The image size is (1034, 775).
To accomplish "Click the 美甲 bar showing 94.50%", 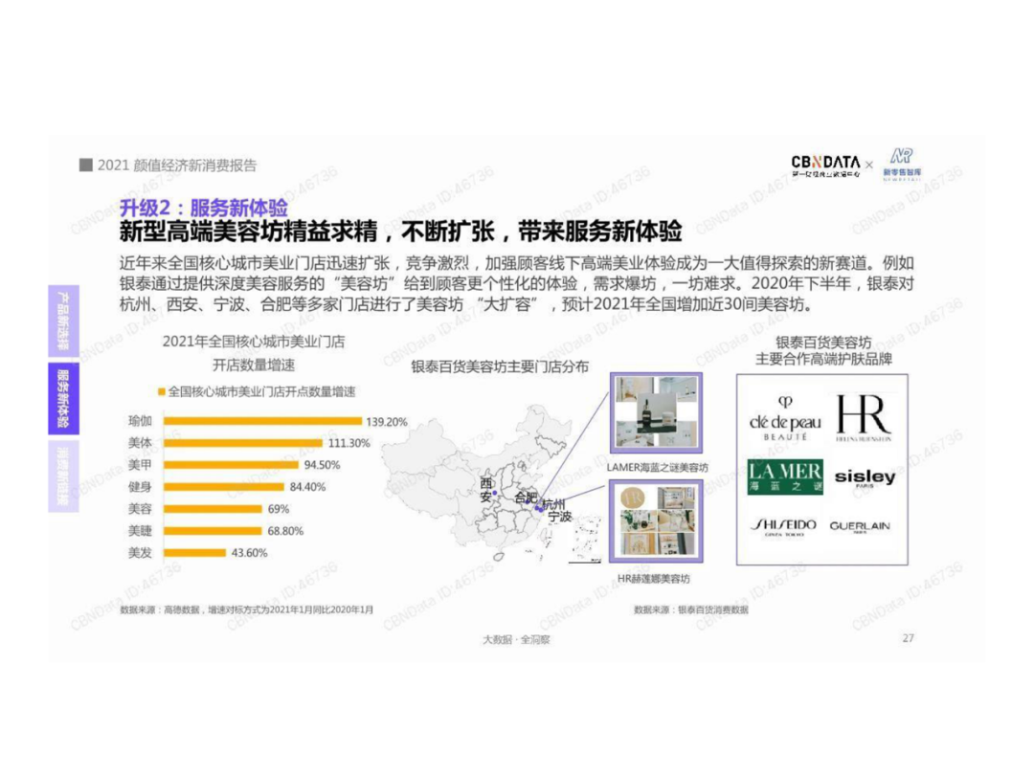I will [x=232, y=465].
